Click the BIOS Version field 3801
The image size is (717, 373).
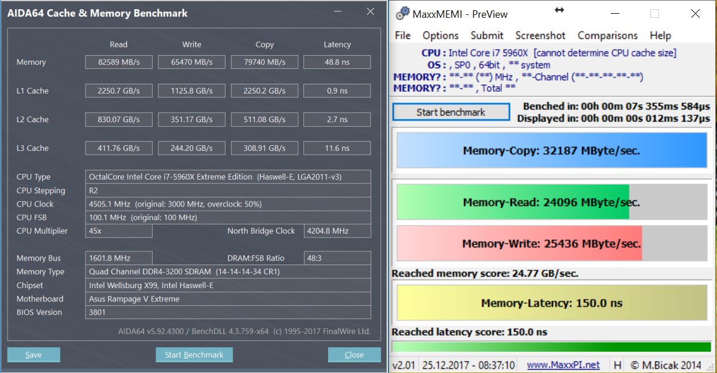click(x=228, y=312)
